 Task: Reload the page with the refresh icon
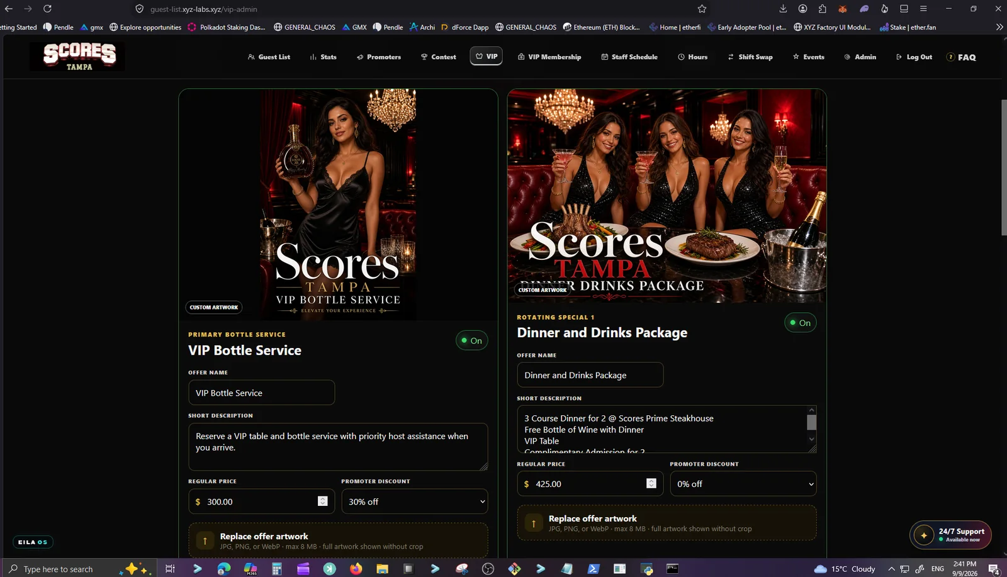pyautogui.click(x=47, y=9)
